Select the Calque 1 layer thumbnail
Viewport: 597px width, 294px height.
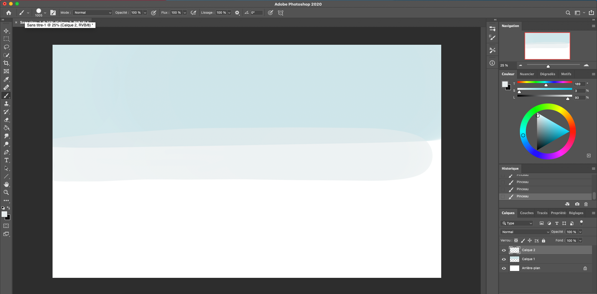coord(515,259)
